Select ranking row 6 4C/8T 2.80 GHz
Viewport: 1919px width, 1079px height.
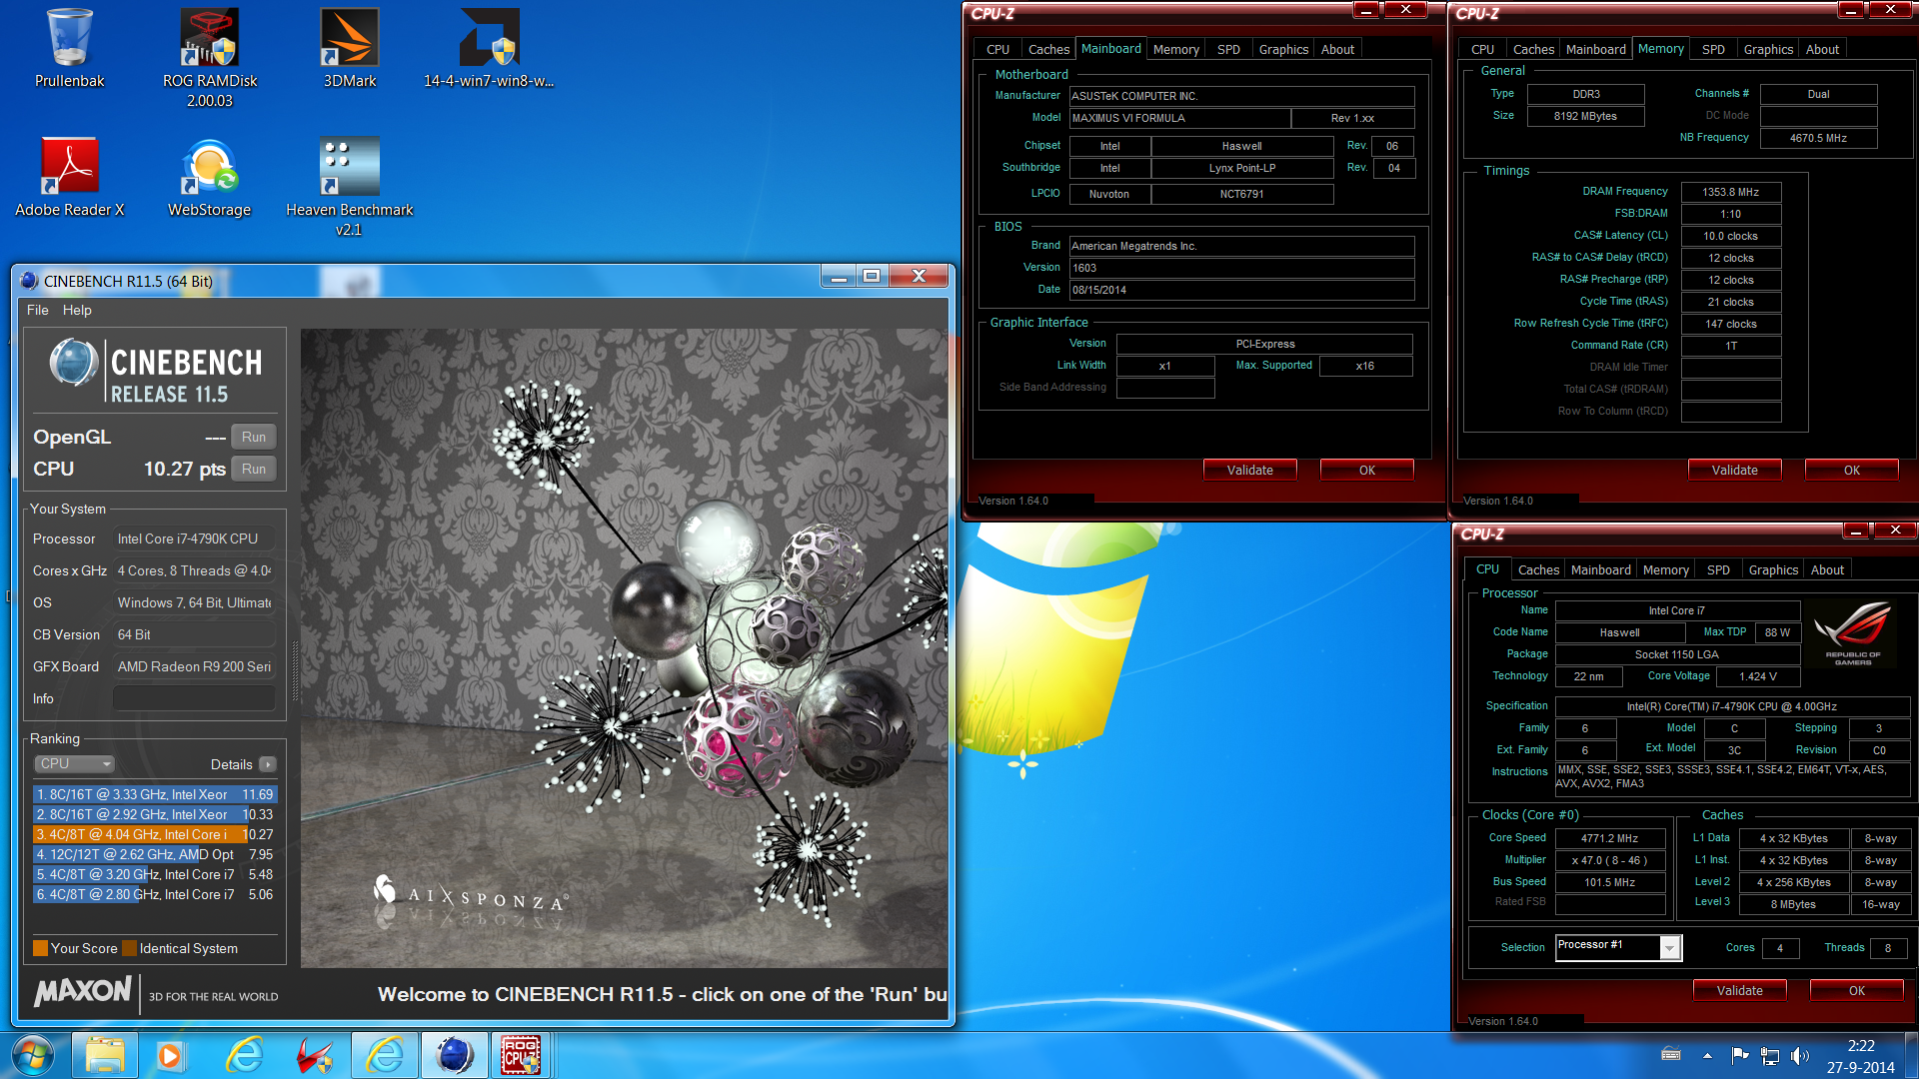(x=155, y=894)
